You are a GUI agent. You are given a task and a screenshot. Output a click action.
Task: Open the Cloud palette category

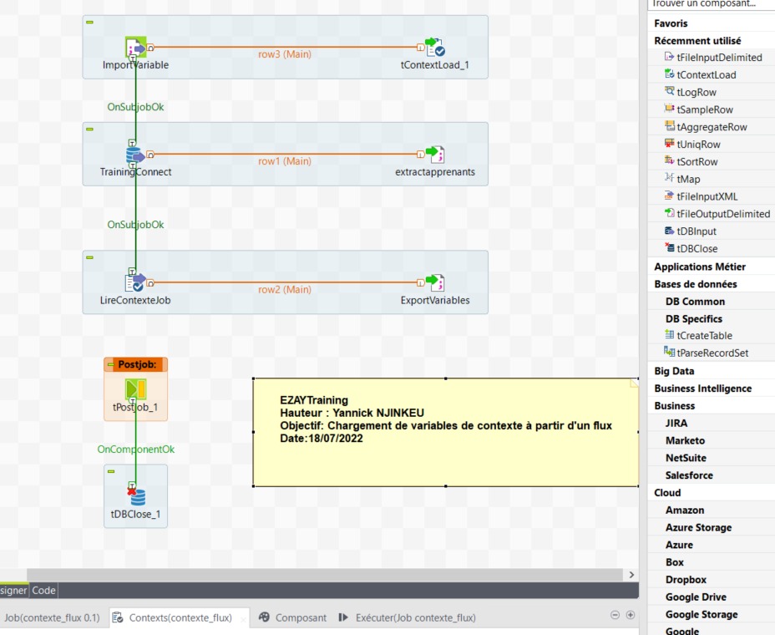(667, 493)
